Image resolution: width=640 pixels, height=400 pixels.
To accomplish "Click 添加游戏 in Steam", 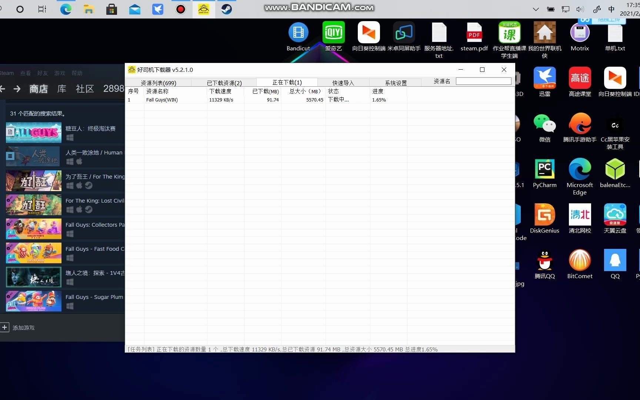I will pyautogui.click(x=18, y=327).
